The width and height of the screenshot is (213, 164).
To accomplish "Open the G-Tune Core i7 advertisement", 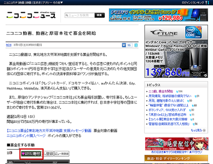I will [x=176, y=51].
